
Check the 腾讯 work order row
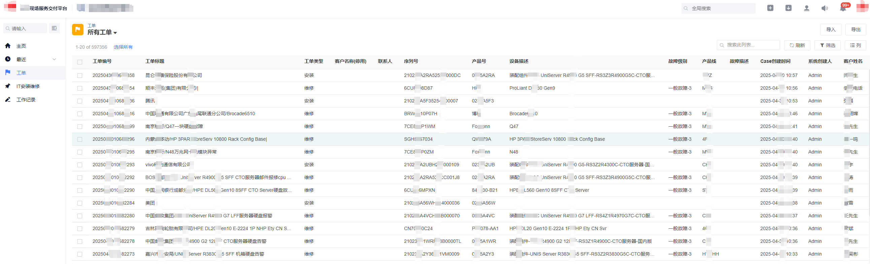tap(80, 101)
